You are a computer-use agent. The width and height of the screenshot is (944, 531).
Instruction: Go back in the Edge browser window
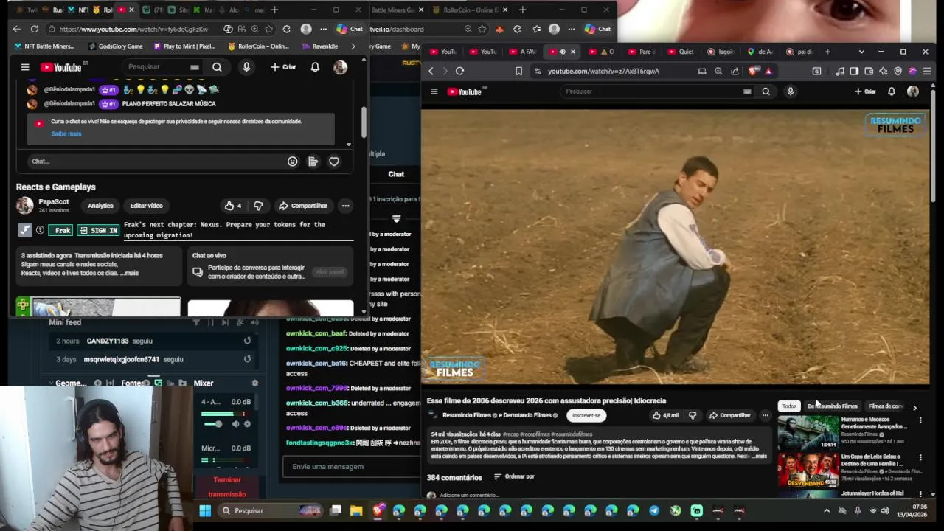pos(16,29)
